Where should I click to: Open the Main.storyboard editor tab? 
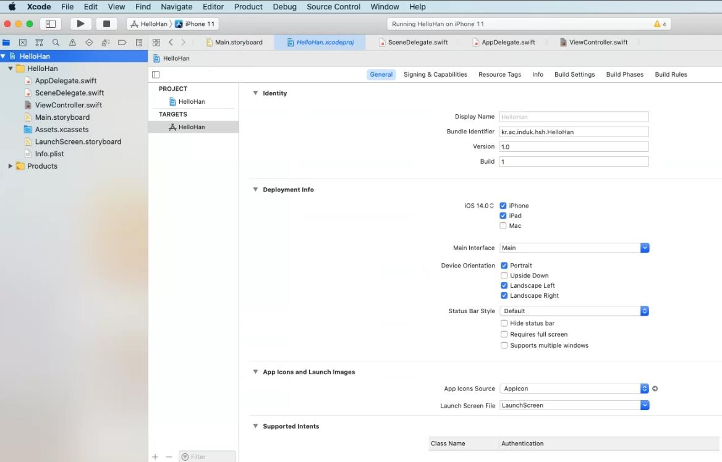234,43
